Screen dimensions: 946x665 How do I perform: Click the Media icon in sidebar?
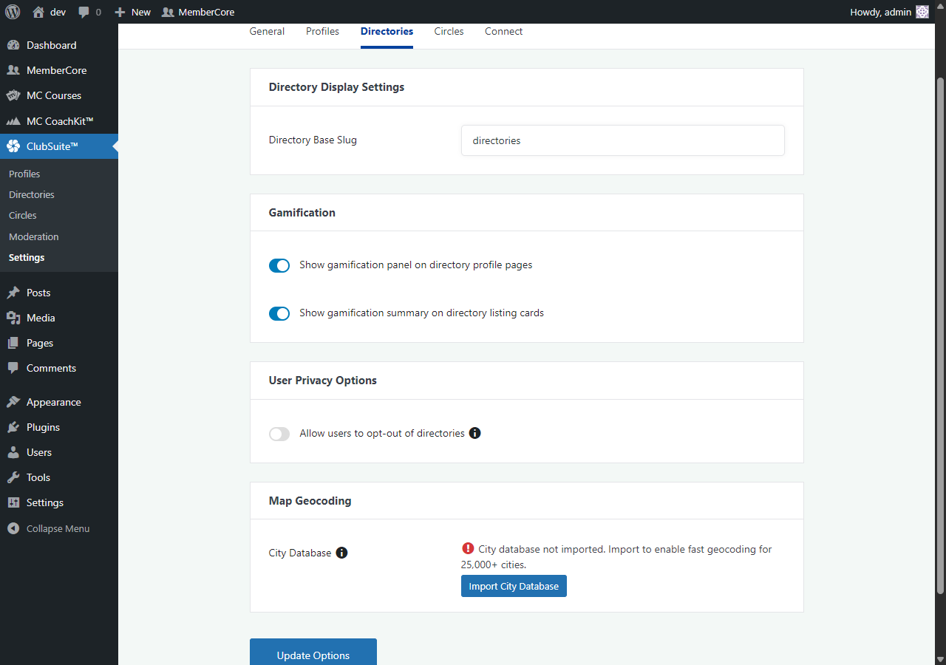tap(13, 318)
